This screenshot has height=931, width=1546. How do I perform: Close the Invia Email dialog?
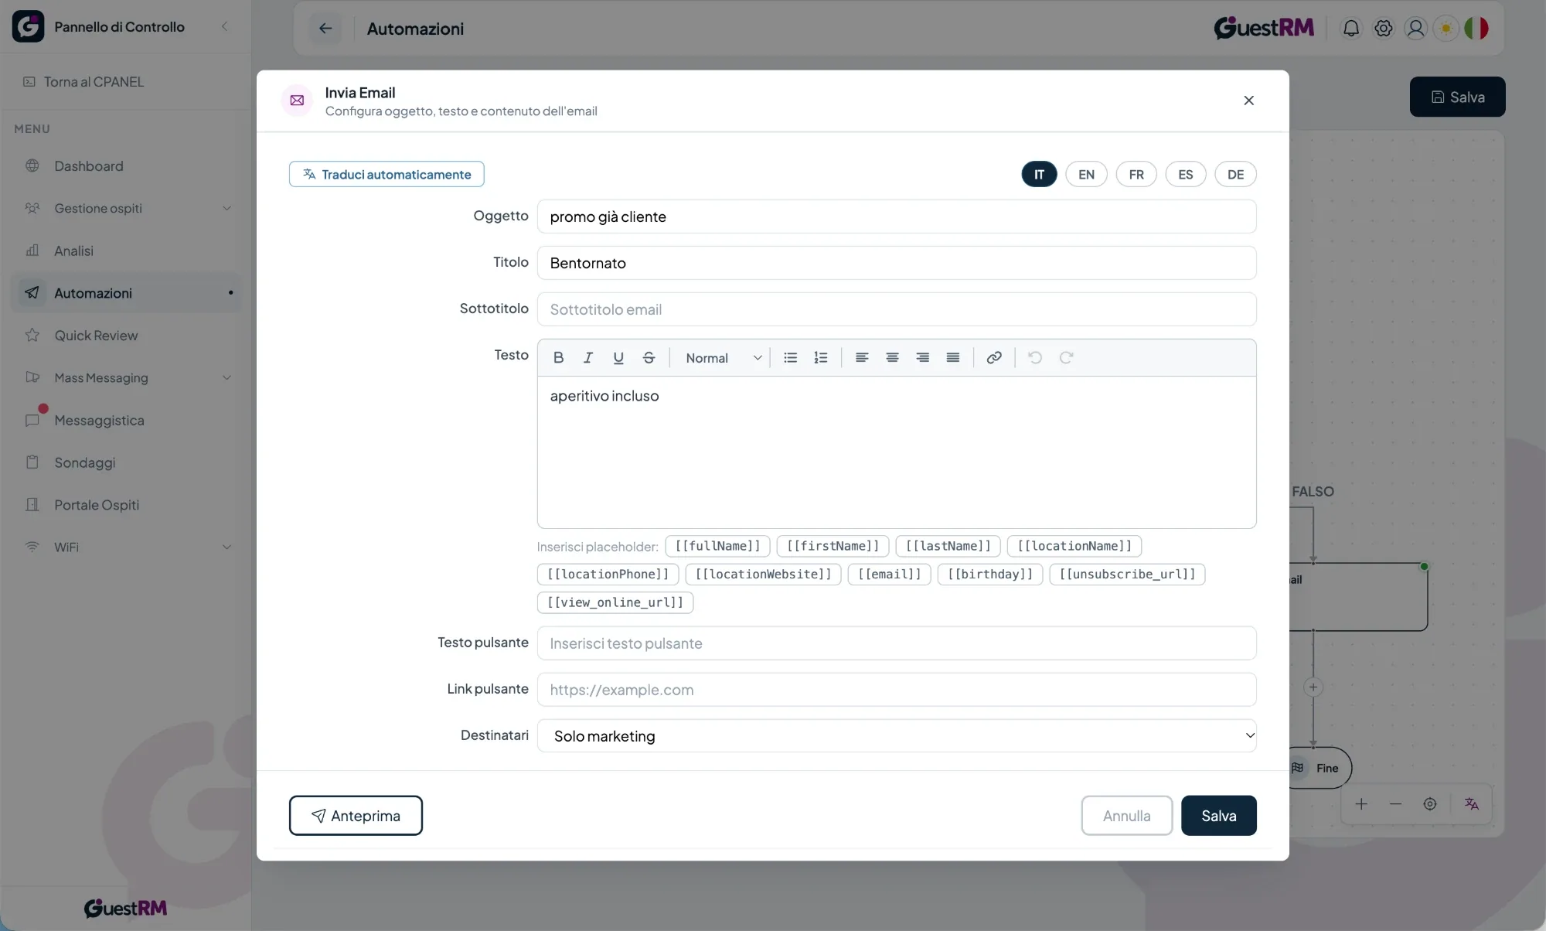pos(1248,101)
